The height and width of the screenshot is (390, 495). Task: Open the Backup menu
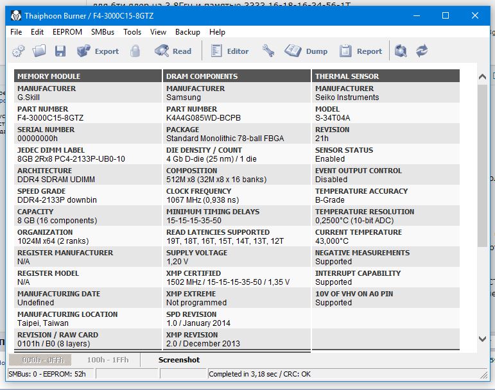point(187,32)
